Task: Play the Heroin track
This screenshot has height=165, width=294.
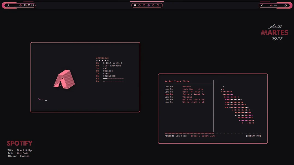Action: click(186, 86)
